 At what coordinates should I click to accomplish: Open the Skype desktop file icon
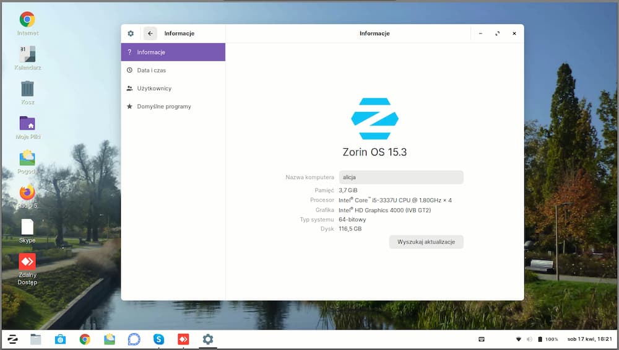click(x=27, y=227)
